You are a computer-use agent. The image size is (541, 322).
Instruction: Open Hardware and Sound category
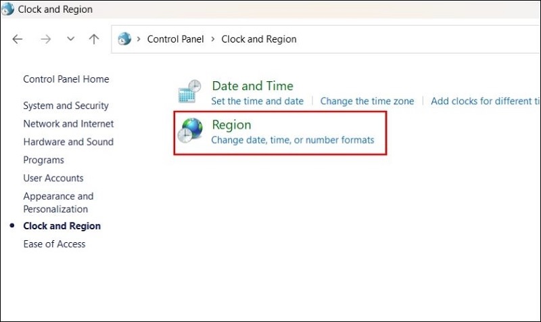click(x=68, y=142)
